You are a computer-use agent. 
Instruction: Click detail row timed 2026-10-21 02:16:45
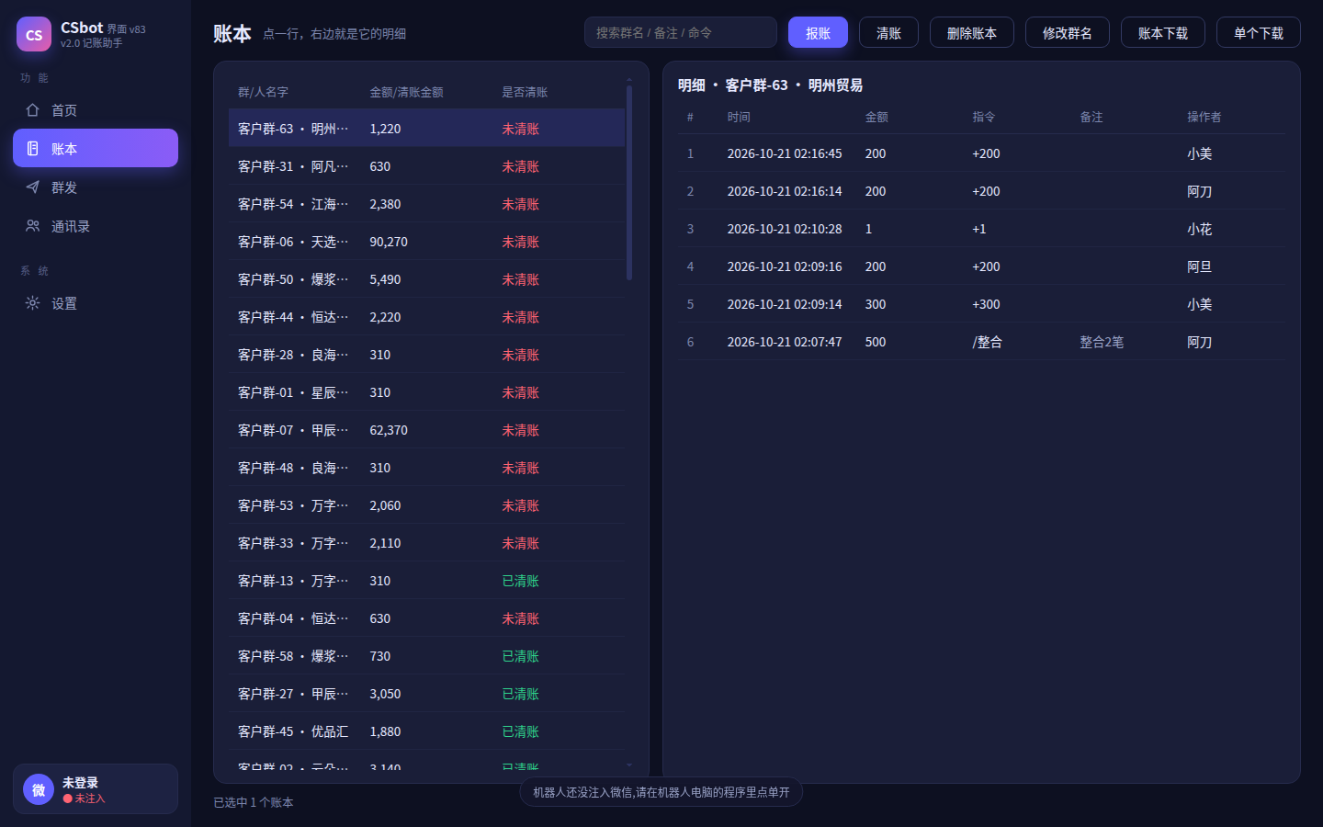(x=981, y=153)
